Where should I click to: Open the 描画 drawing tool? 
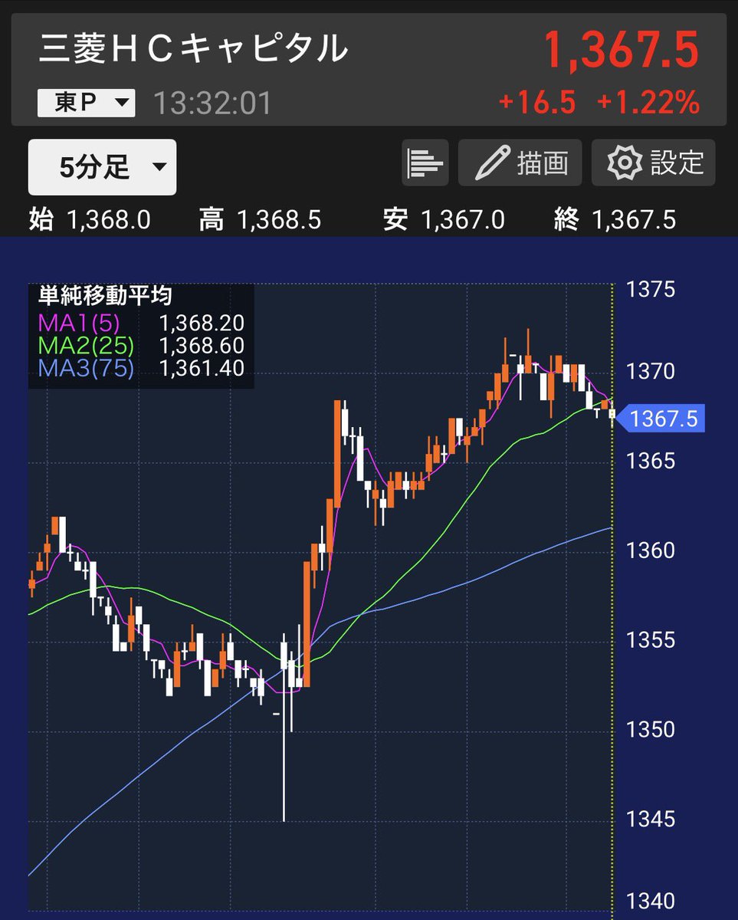520,163
